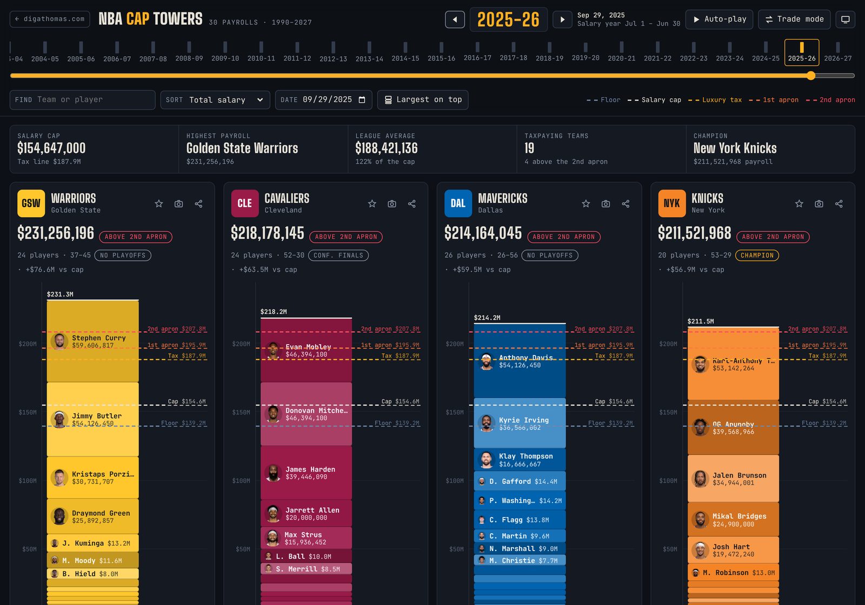Select the 2015-16 season on timeline
865x605 pixels.
click(x=441, y=52)
